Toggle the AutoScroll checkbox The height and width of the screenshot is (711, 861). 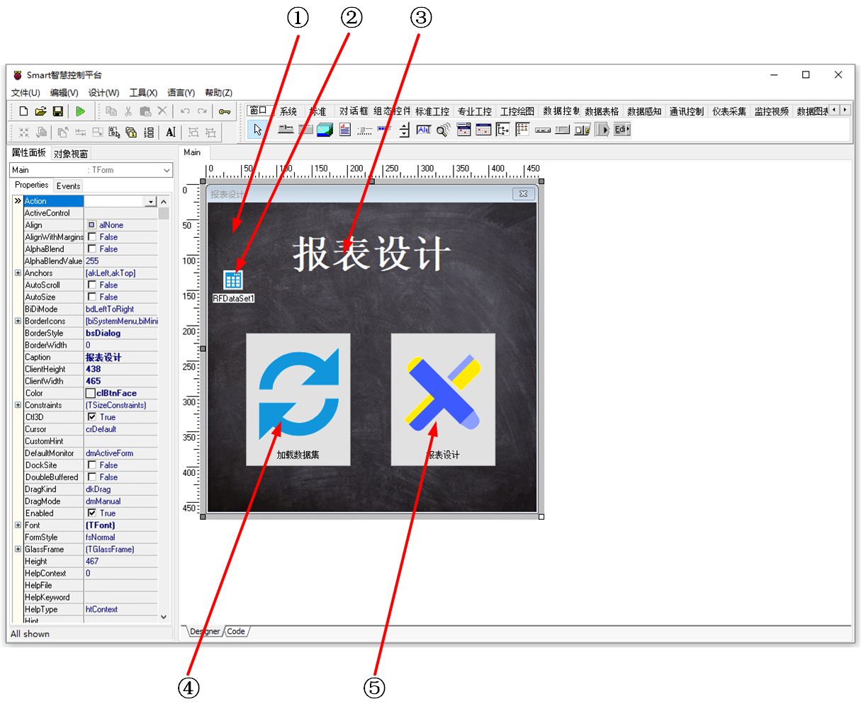(x=91, y=285)
